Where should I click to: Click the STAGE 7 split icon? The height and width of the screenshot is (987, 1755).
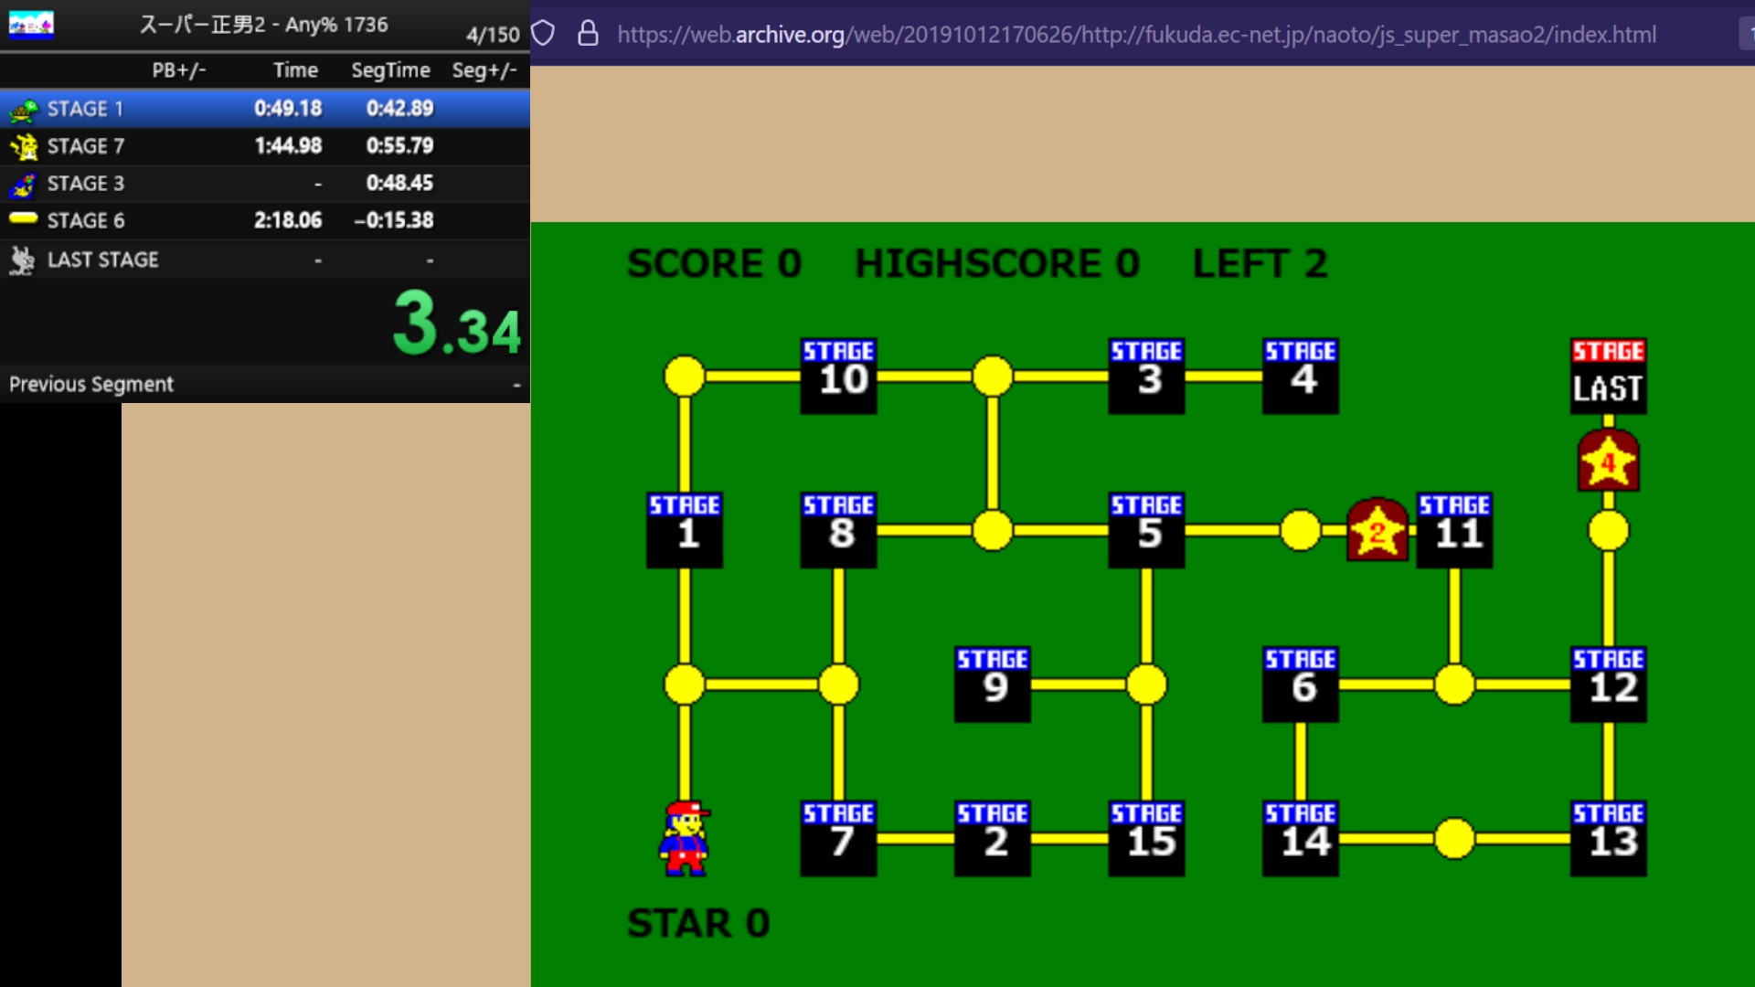23,146
